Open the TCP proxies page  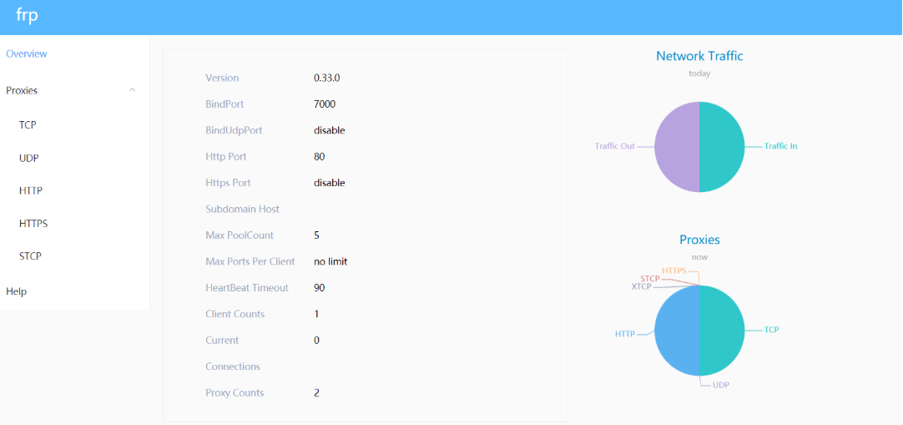point(28,124)
